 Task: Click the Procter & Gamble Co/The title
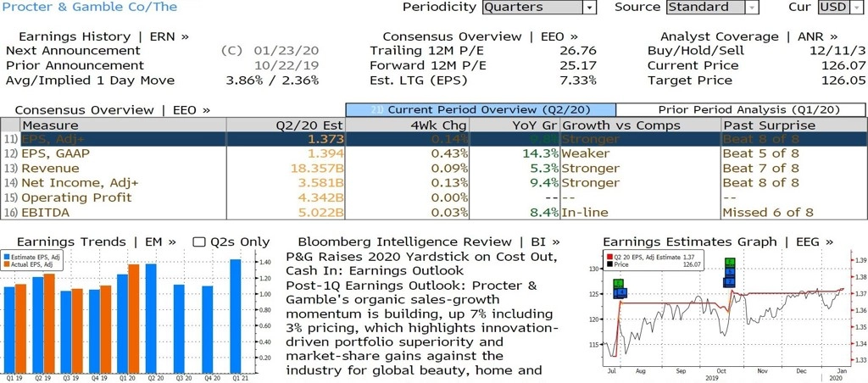(90, 7)
